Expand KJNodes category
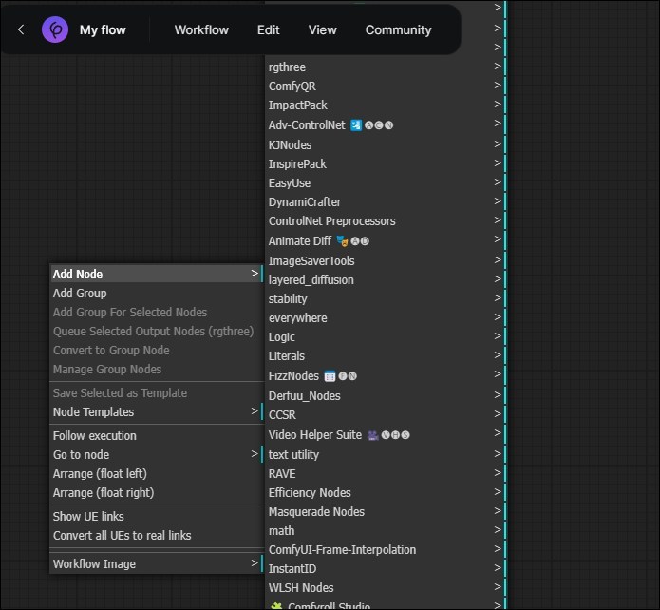The height and width of the screenshot is (610, 660). pos(386,145)
